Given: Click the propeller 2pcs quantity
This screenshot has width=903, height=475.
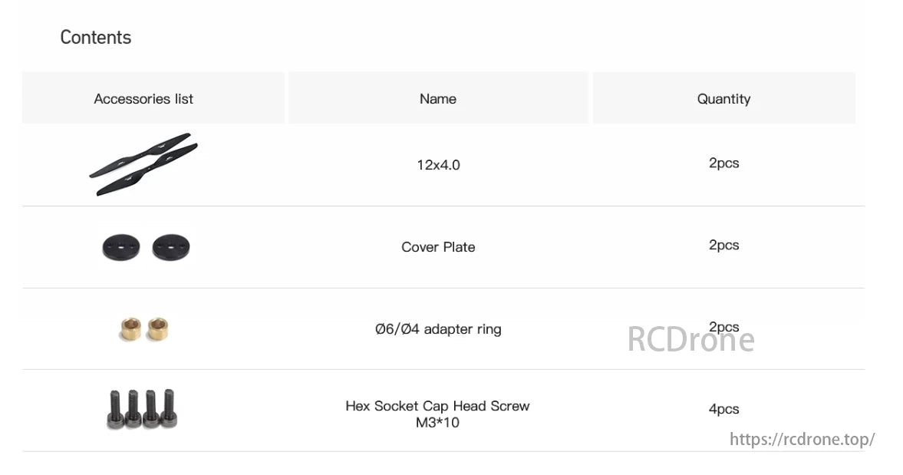Looking at the screenshot, I should pos(723,163).
